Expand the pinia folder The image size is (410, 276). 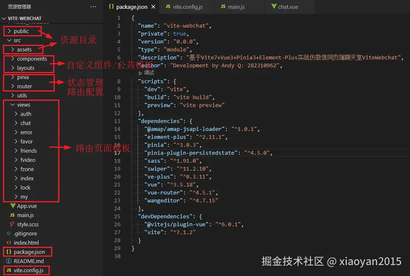(23, 77)
